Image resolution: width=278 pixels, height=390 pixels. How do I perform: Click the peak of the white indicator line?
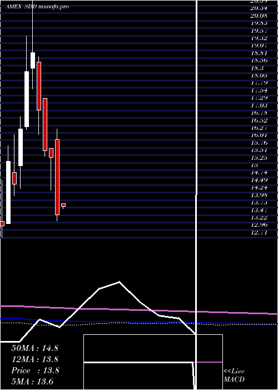click(x=119, y=282)
